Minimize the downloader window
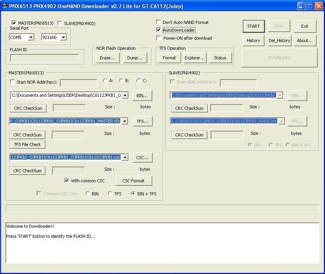Image resolution: width=325 pixels, height=274 pixels. tap(301, 6)
